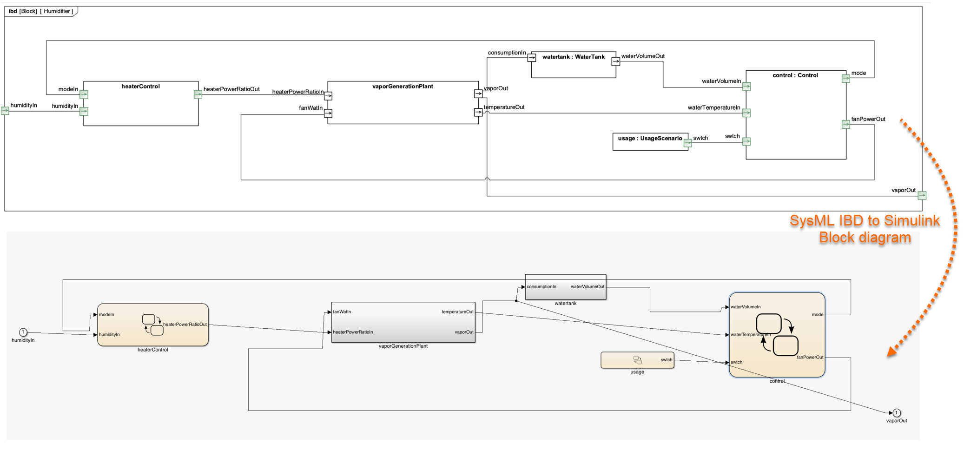Click the humidityIn port label in Simulink heaterControl
This screenshot has width=964, height=451.
pos(109,335)
